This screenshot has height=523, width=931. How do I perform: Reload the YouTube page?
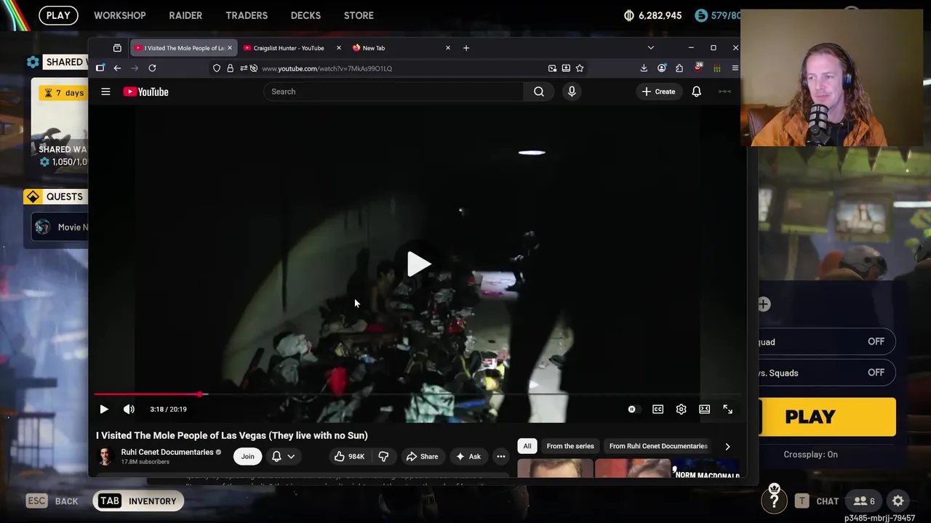click(152, 68)
